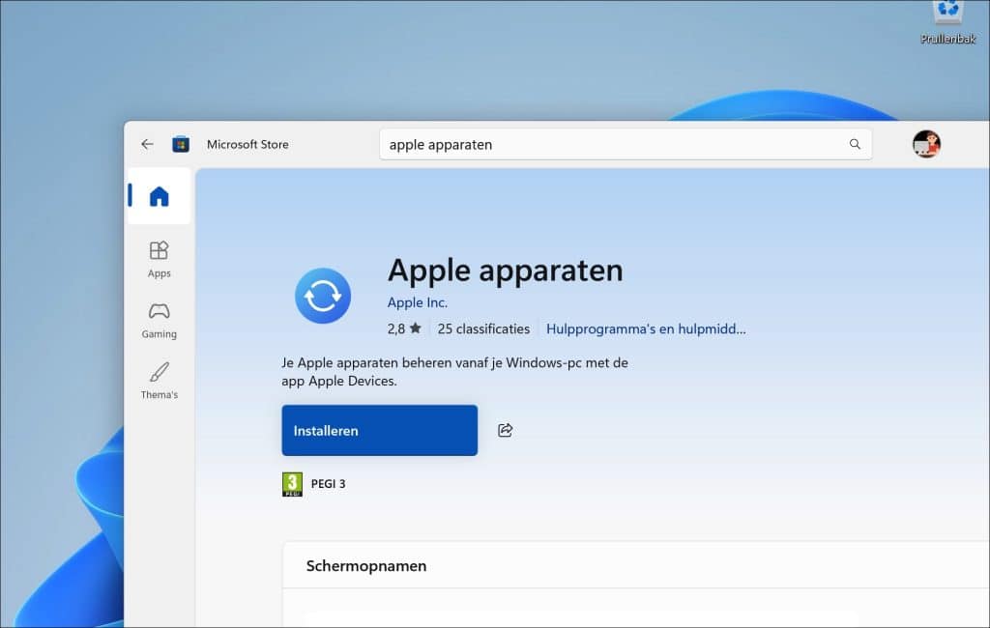Image resolution: width=990 pixels, height=628 pixels.
Task: Click the Microsoft Store logo icon
Action: 181,145
